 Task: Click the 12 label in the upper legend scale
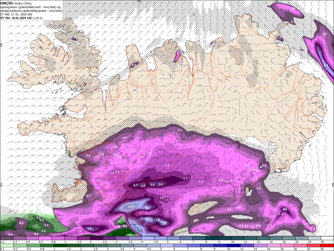coord(246,242)
